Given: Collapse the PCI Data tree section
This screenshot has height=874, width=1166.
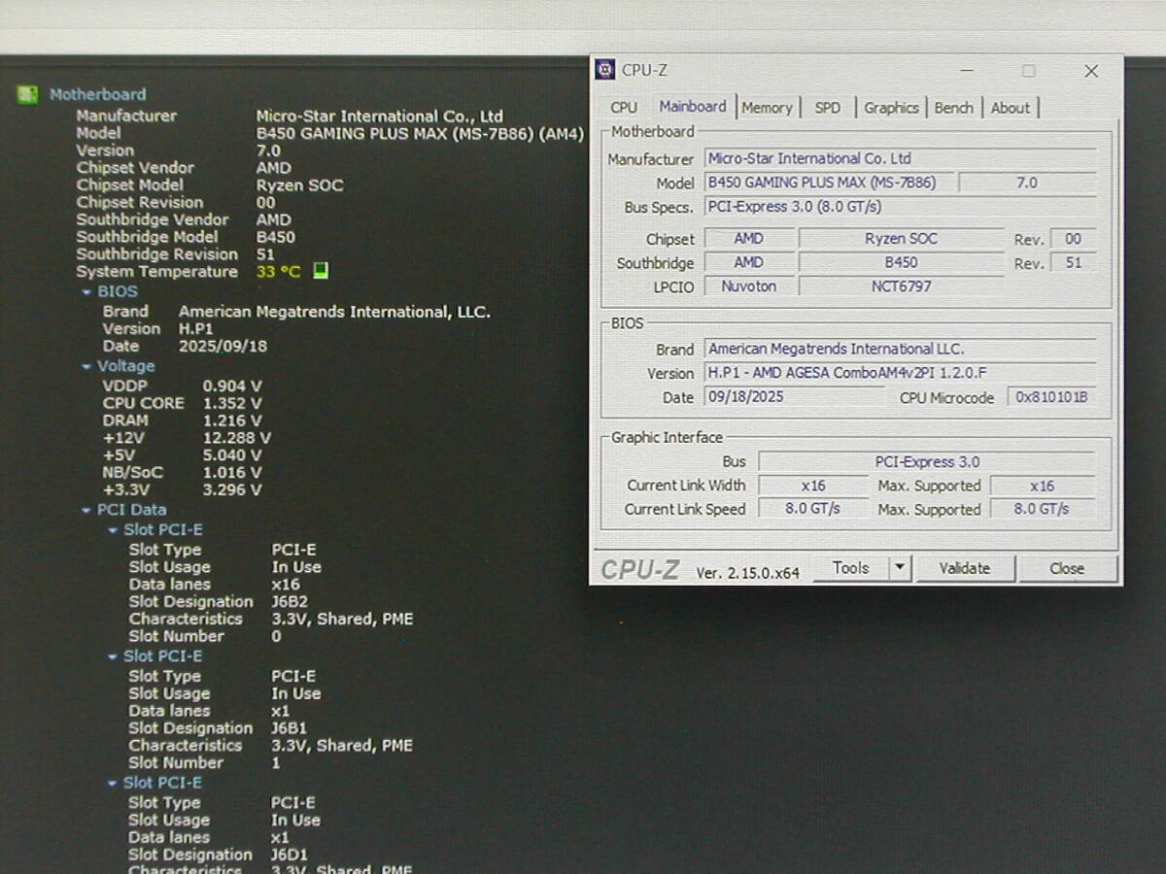Looking at the screenshot, I should point(86,510).
